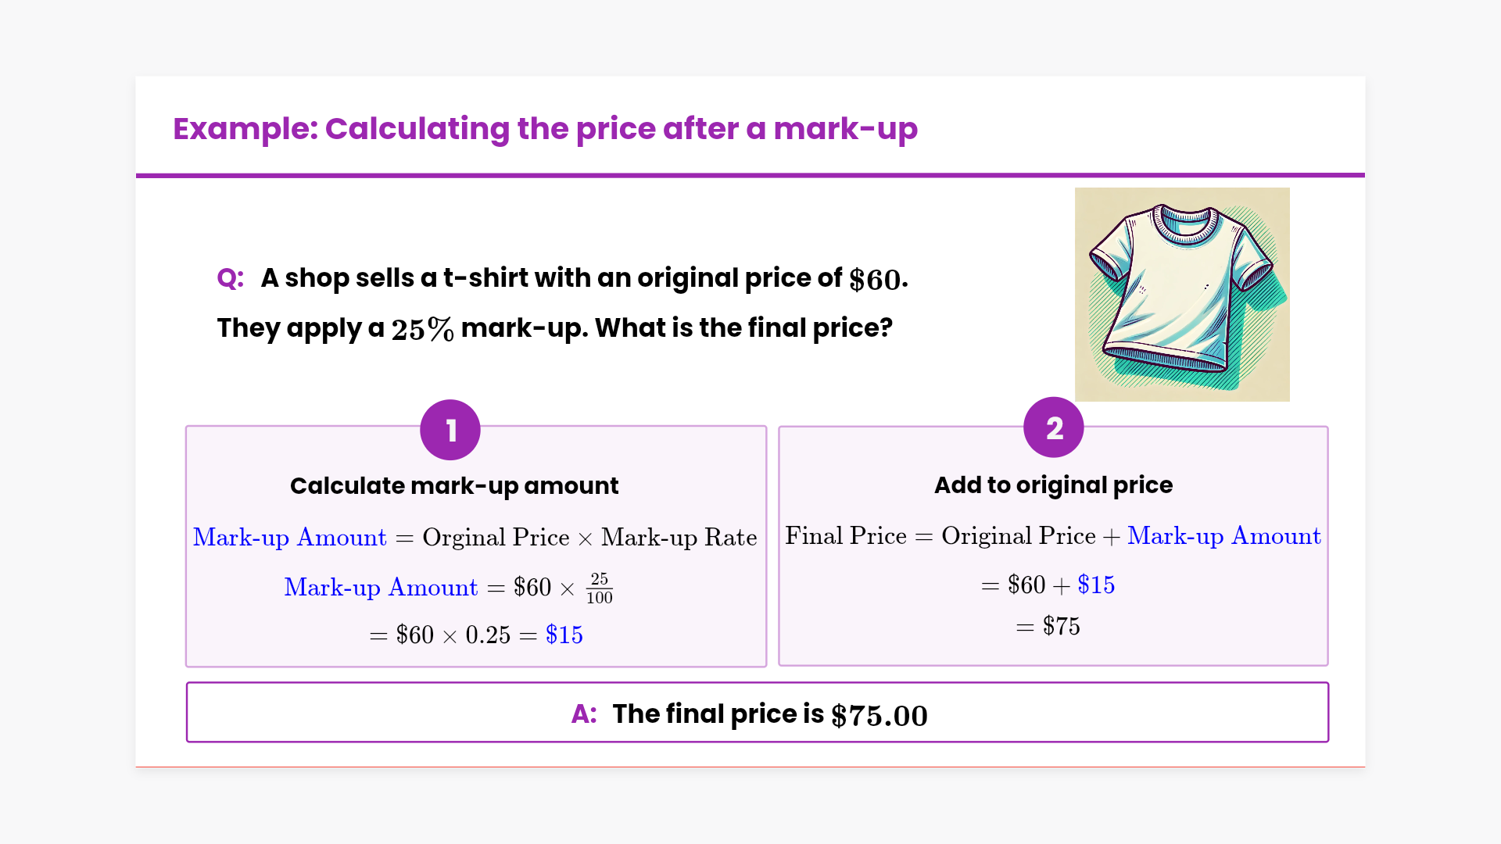Screen dimensions: 1501x844
Task: Click the final answer $75.00 text
Action: coord(879,715)
